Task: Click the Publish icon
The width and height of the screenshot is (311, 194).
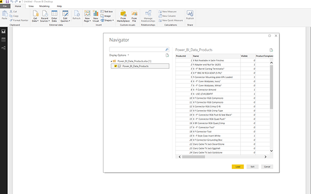Action: (190, 15)
